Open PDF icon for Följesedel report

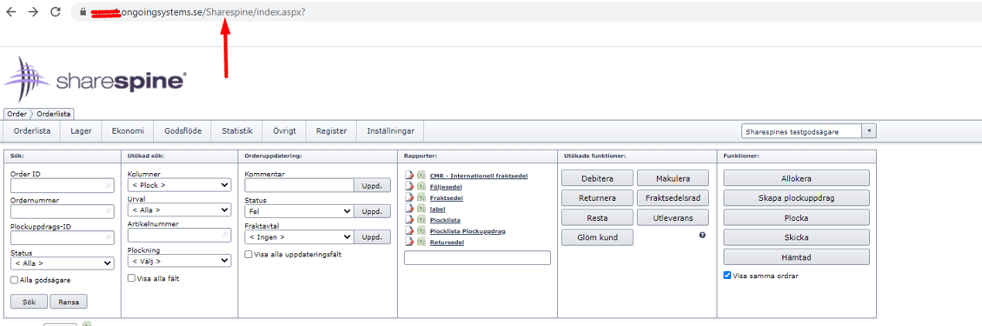[x=409, y=187]
